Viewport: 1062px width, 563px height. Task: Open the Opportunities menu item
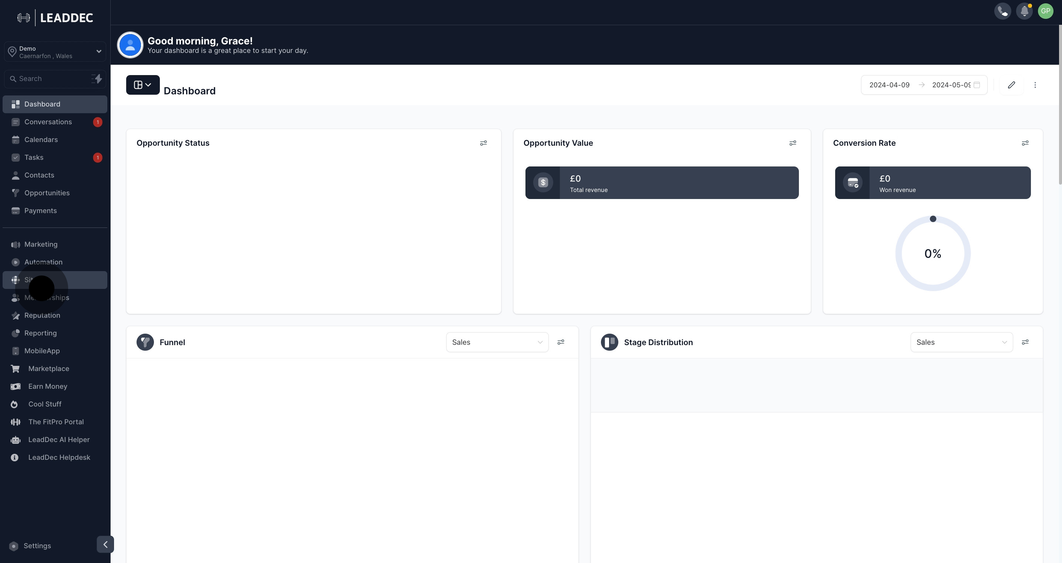(47, 193)
